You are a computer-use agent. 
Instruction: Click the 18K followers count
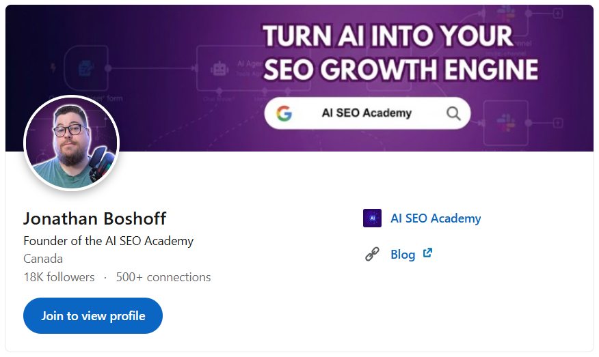click(59, 277)
